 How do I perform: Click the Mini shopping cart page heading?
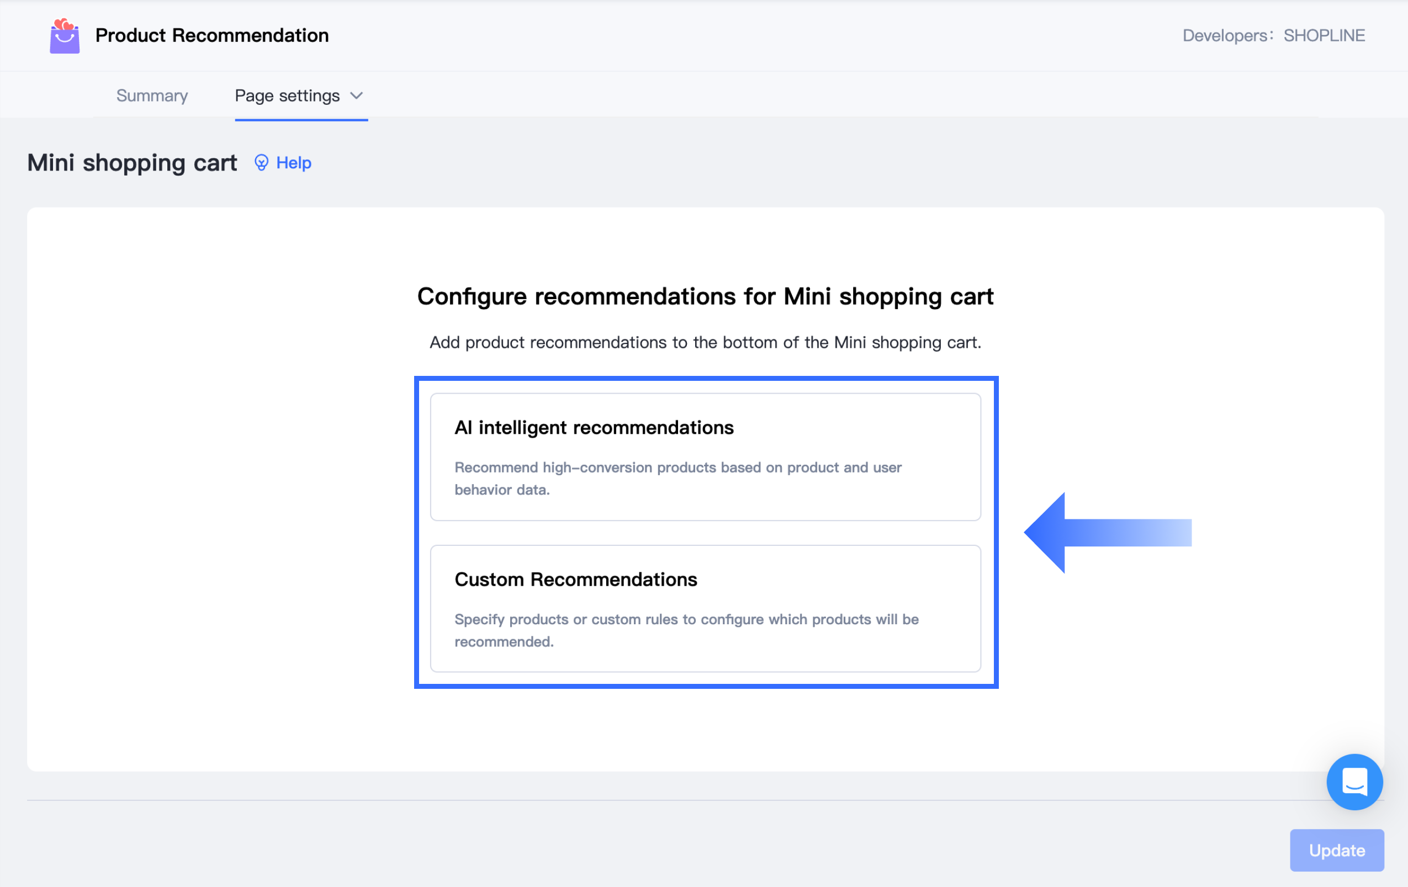[132, 162]
